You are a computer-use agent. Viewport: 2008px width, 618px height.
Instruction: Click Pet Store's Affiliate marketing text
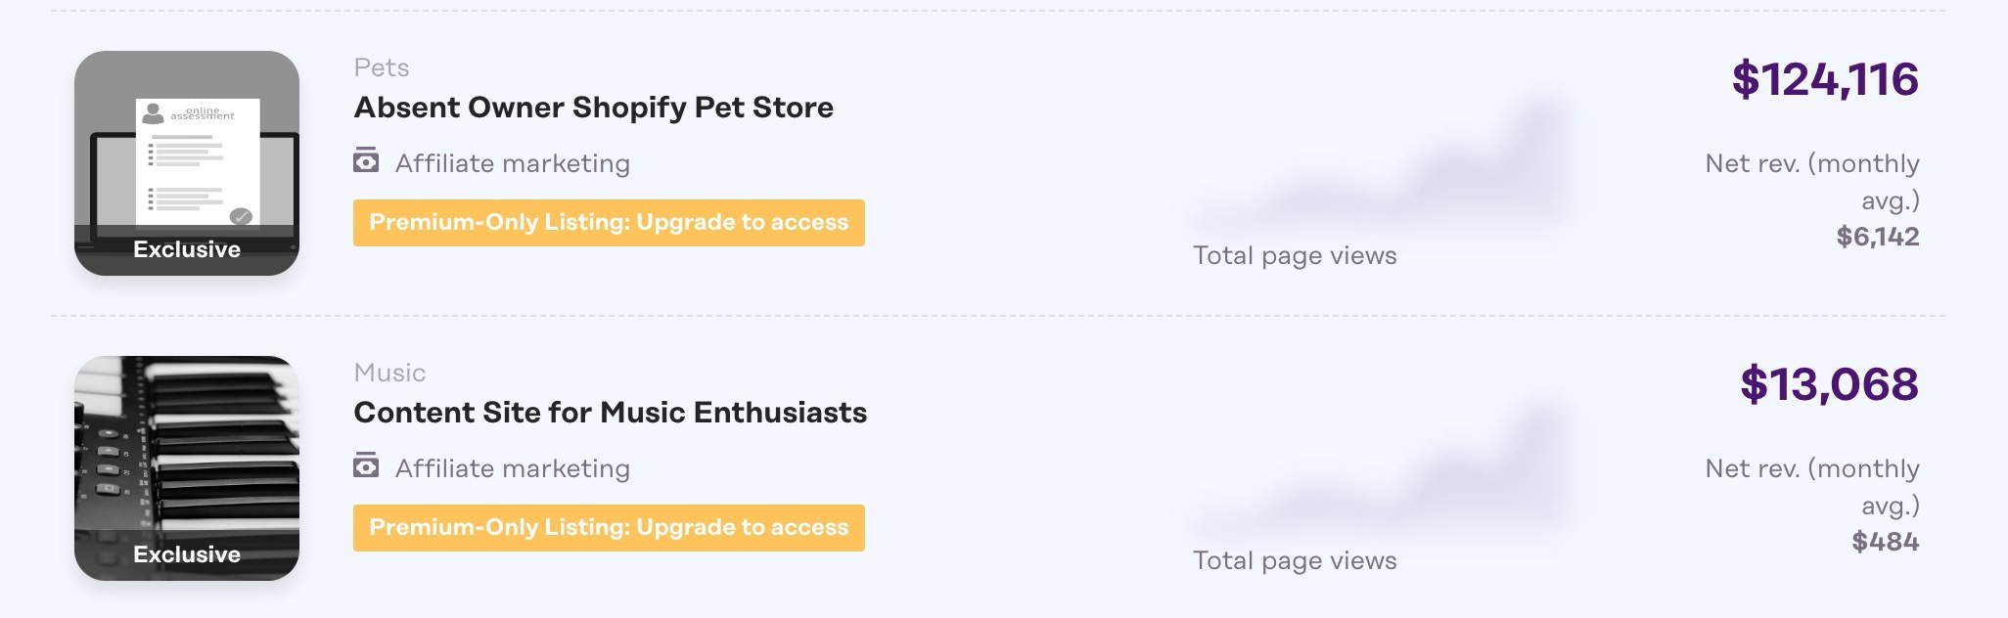(x=513, y=163)
